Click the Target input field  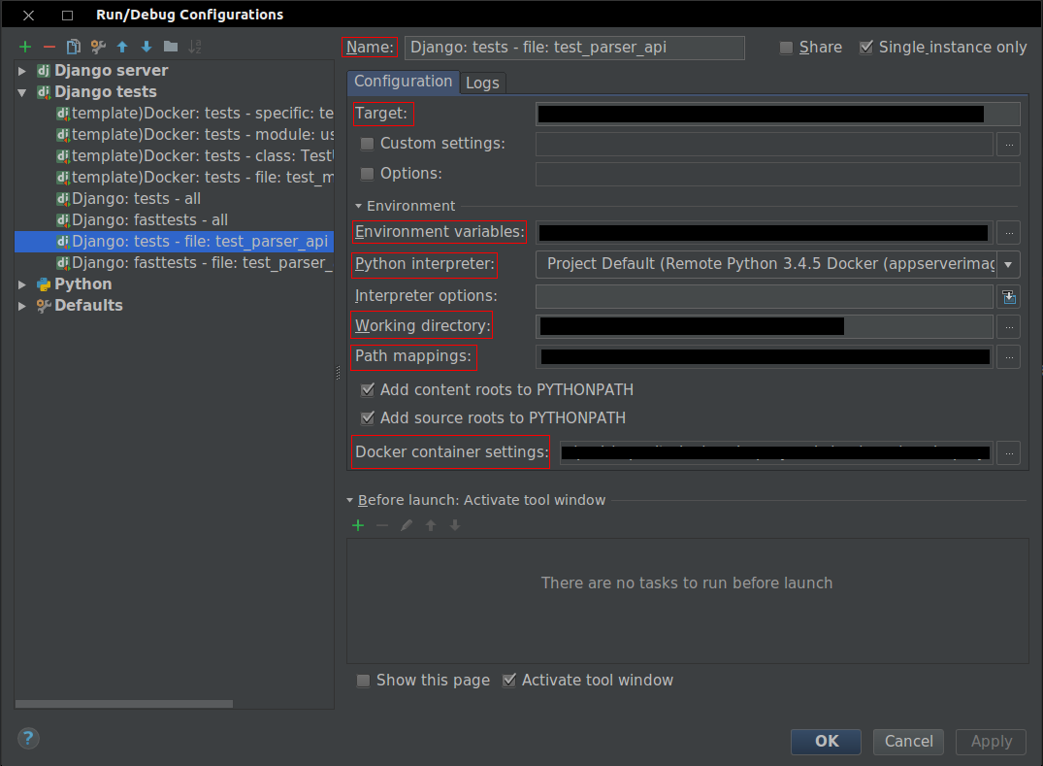point(777,115)
